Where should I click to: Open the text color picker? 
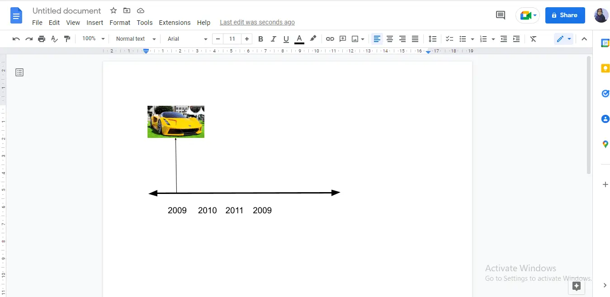click(299, 38)
